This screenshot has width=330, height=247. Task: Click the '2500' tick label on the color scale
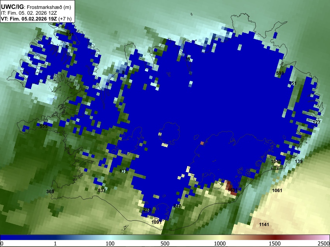(324, 244)
